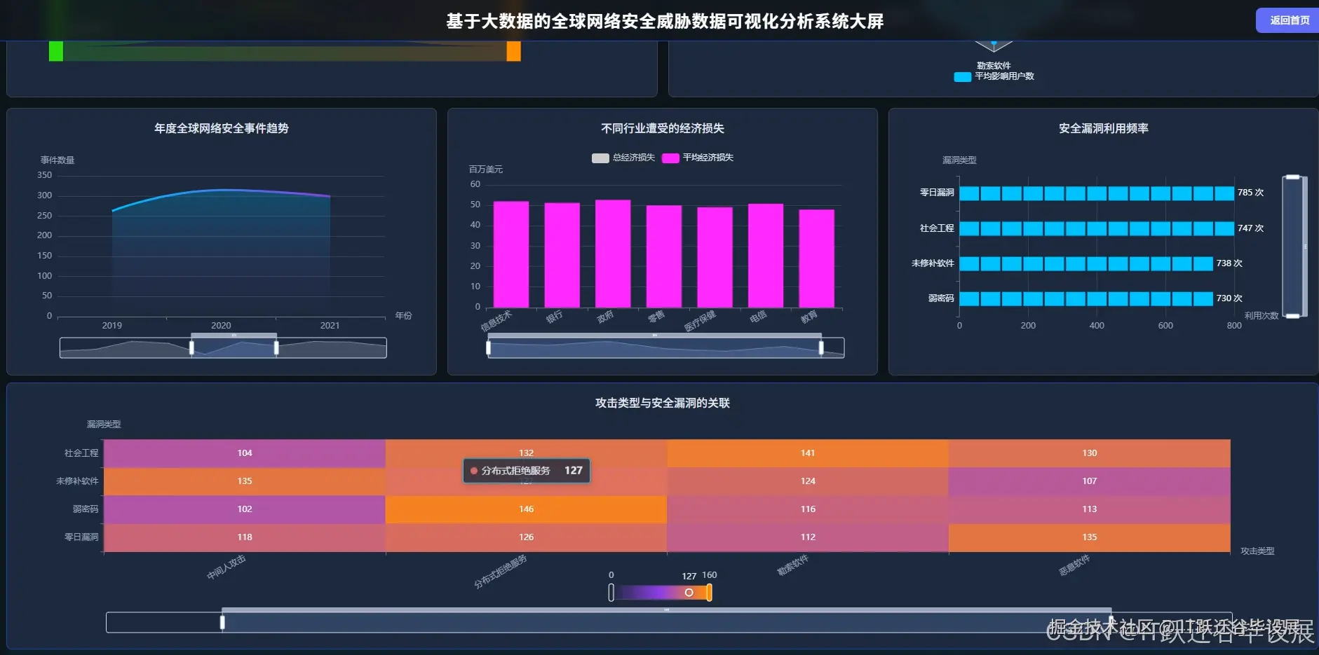1319x655 pixels.
Task: Toggle the 勒索软件平均影响用户数 legend
Action: (993, 71)
